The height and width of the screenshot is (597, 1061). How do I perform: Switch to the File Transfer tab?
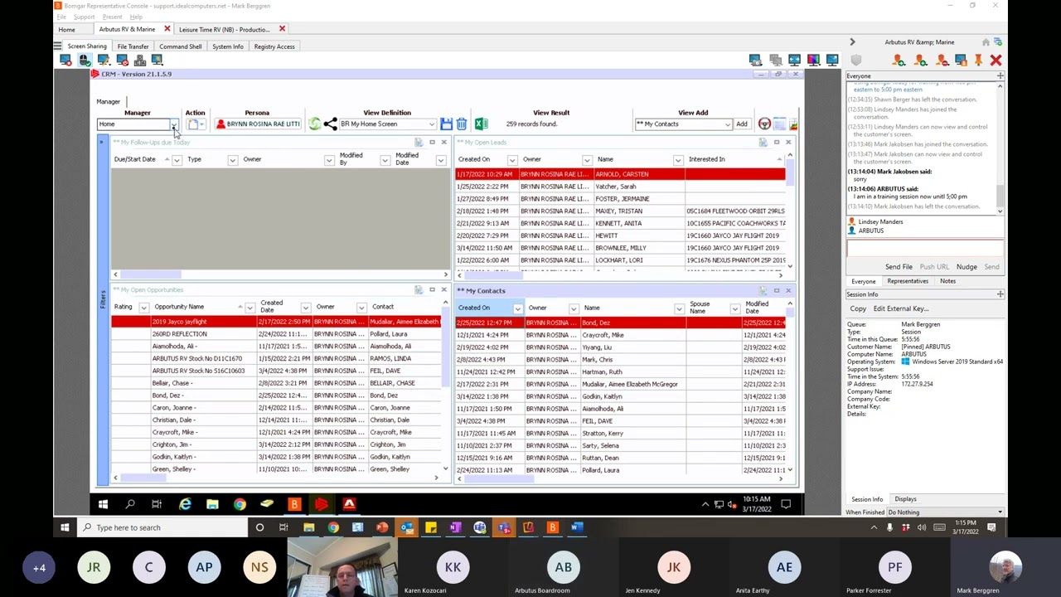pyautogui.click(x=133, y=46)
